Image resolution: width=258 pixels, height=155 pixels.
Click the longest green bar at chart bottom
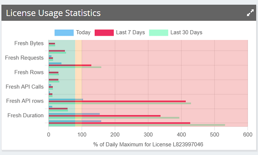tap(150, 125)
